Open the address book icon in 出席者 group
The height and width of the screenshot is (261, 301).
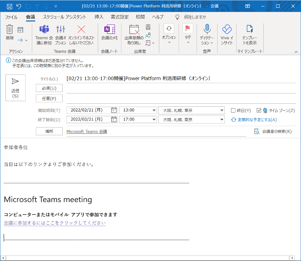[x=148, y=27]
